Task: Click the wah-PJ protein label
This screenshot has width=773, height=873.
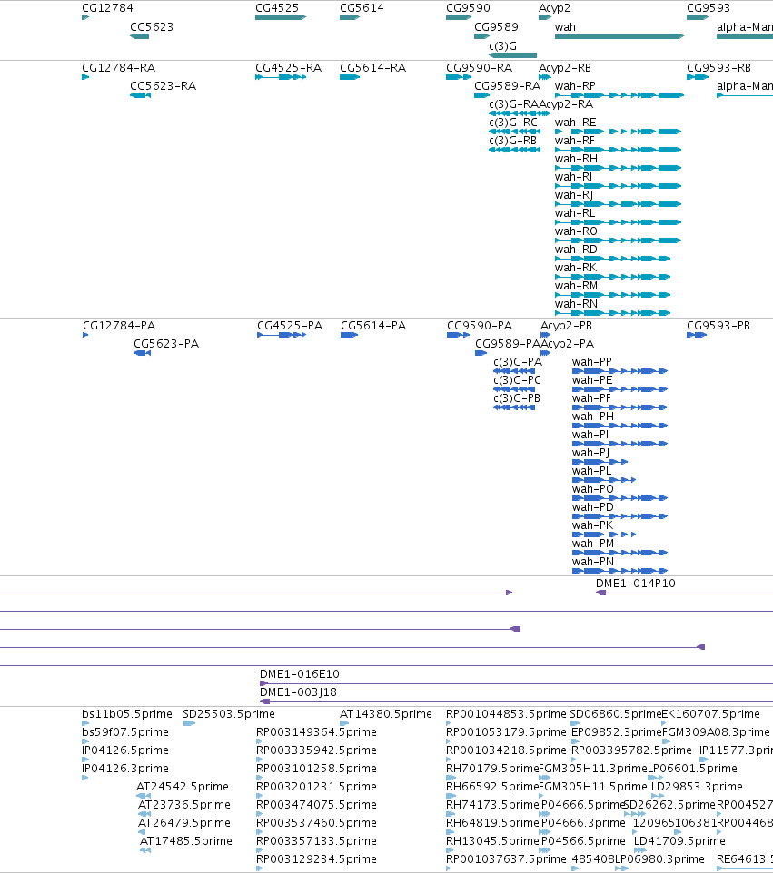Action: pos(590,453)
